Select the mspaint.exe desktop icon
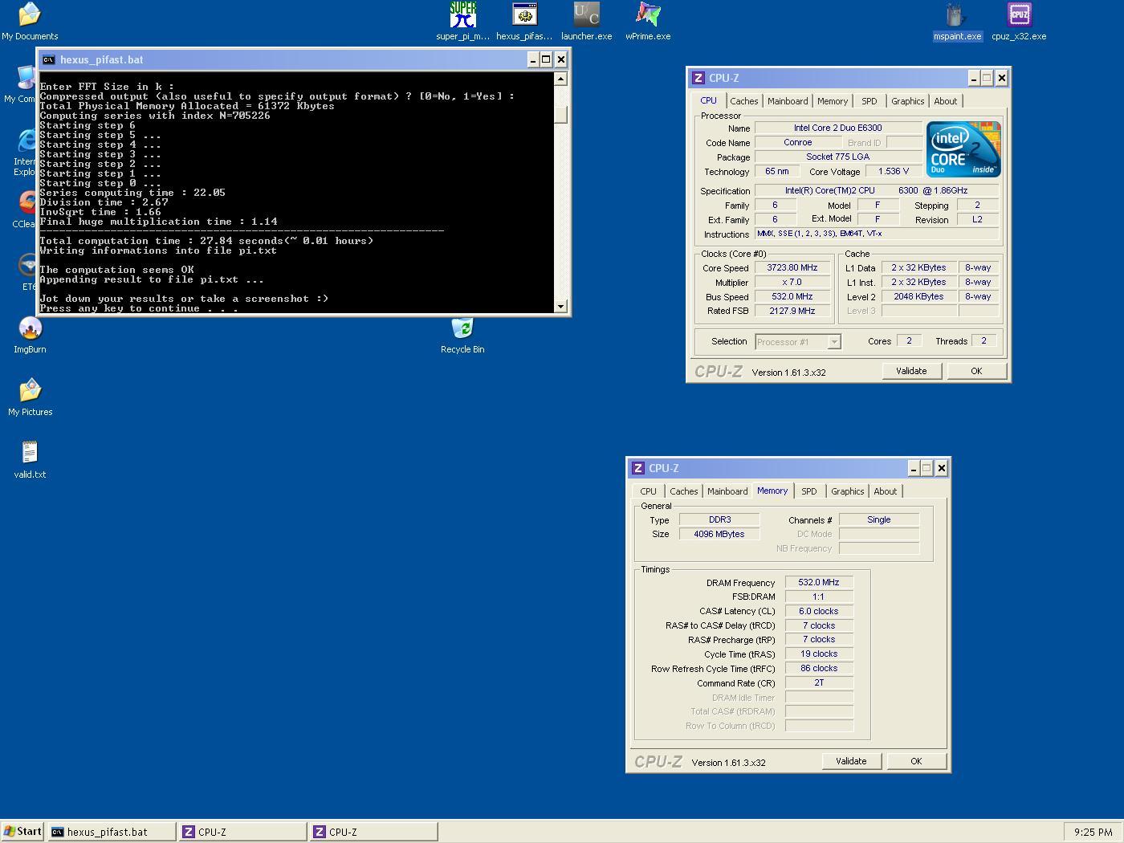This screenshot has height=843, width=1124. [957, 22]
